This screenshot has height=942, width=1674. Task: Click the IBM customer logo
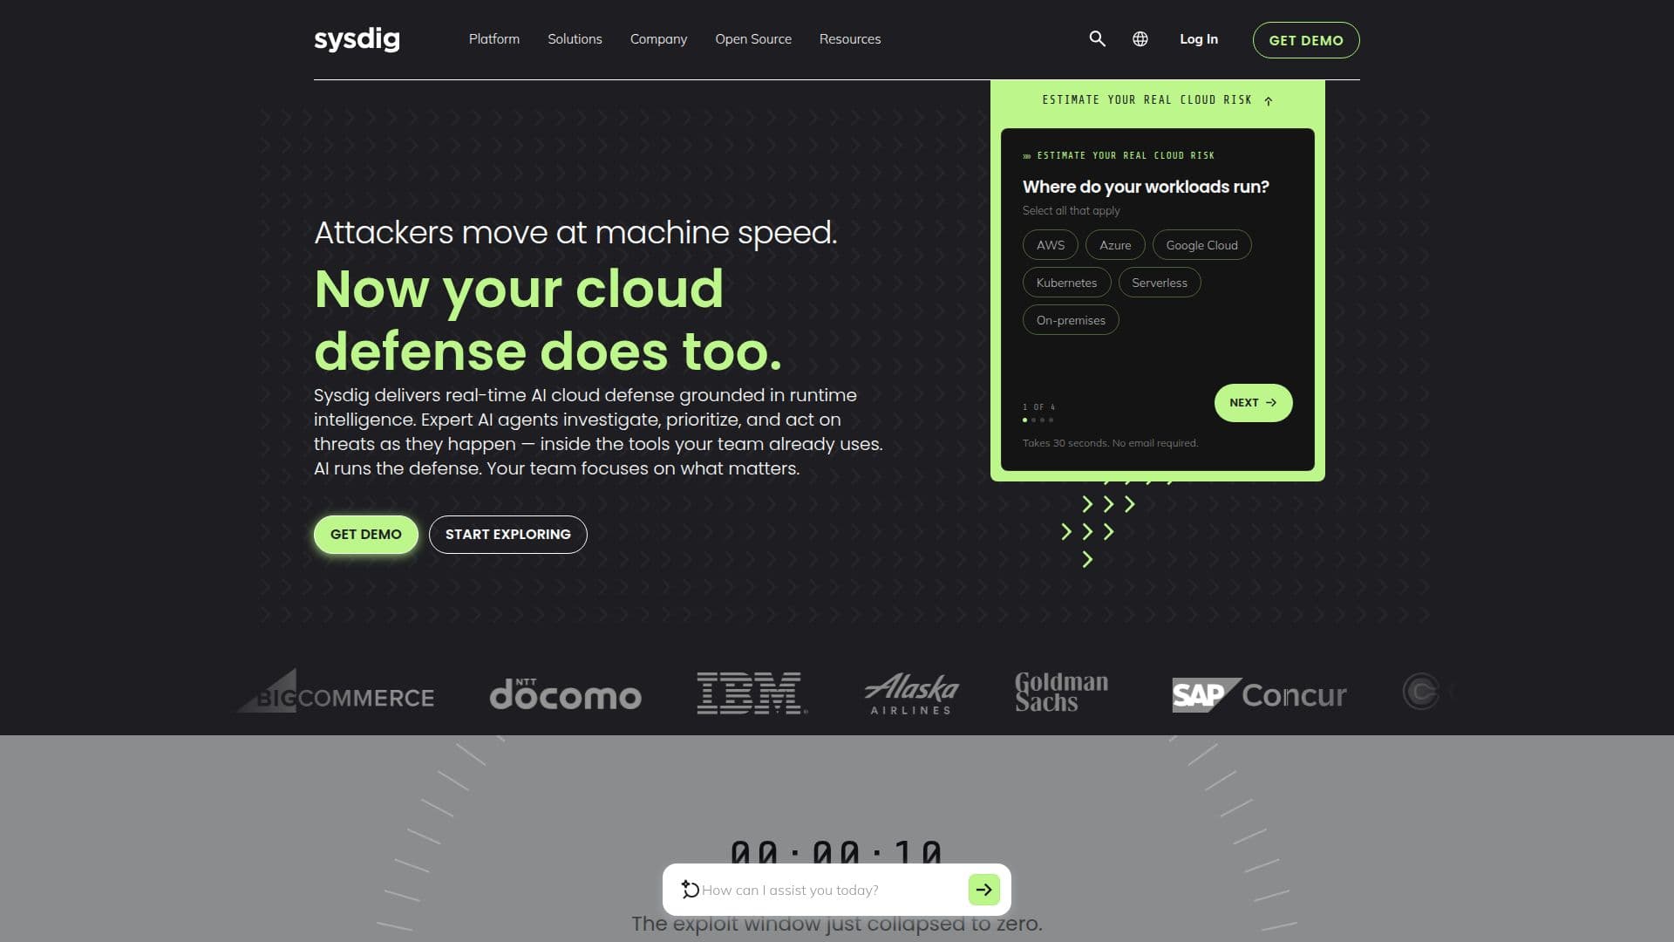point(752,693)
